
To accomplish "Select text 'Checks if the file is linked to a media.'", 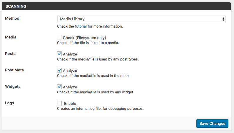I will pyautogui.click(x=88, y=43).
